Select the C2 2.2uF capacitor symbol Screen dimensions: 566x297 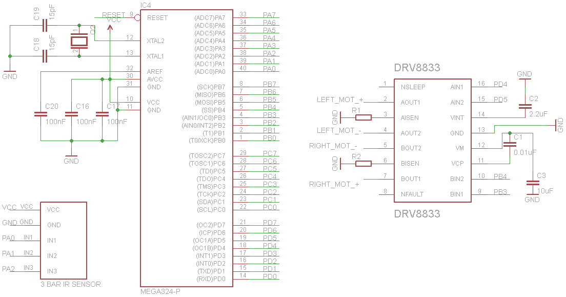(x=525, y=106)
